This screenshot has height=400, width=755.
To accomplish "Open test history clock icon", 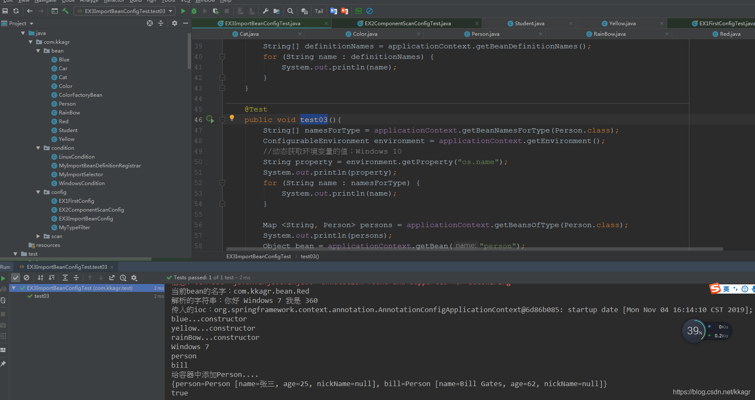I will [x=123, y=278].
